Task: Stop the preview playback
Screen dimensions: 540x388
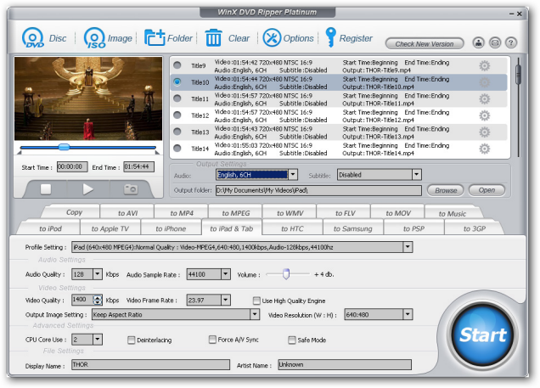Action: pos(46,189)
